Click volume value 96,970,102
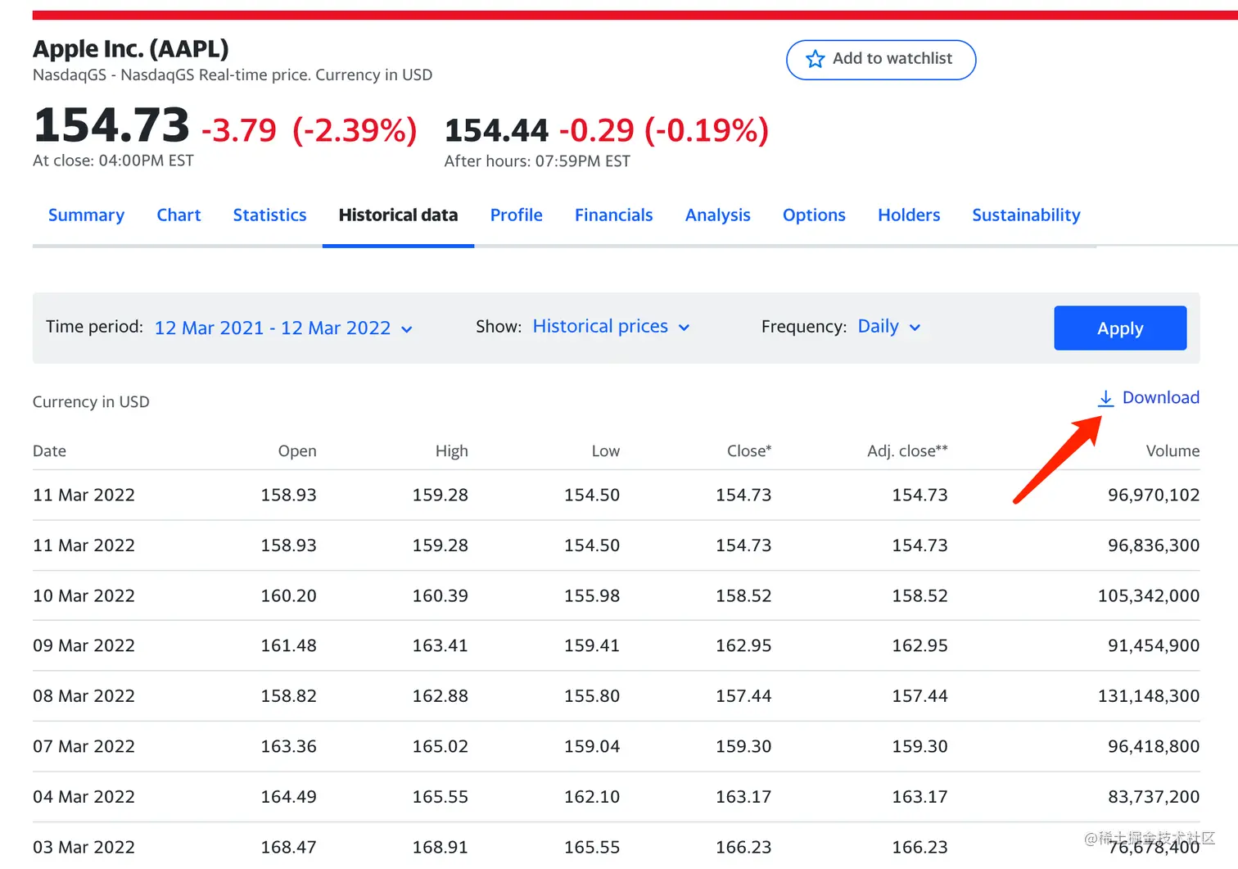 [1153, 495]
